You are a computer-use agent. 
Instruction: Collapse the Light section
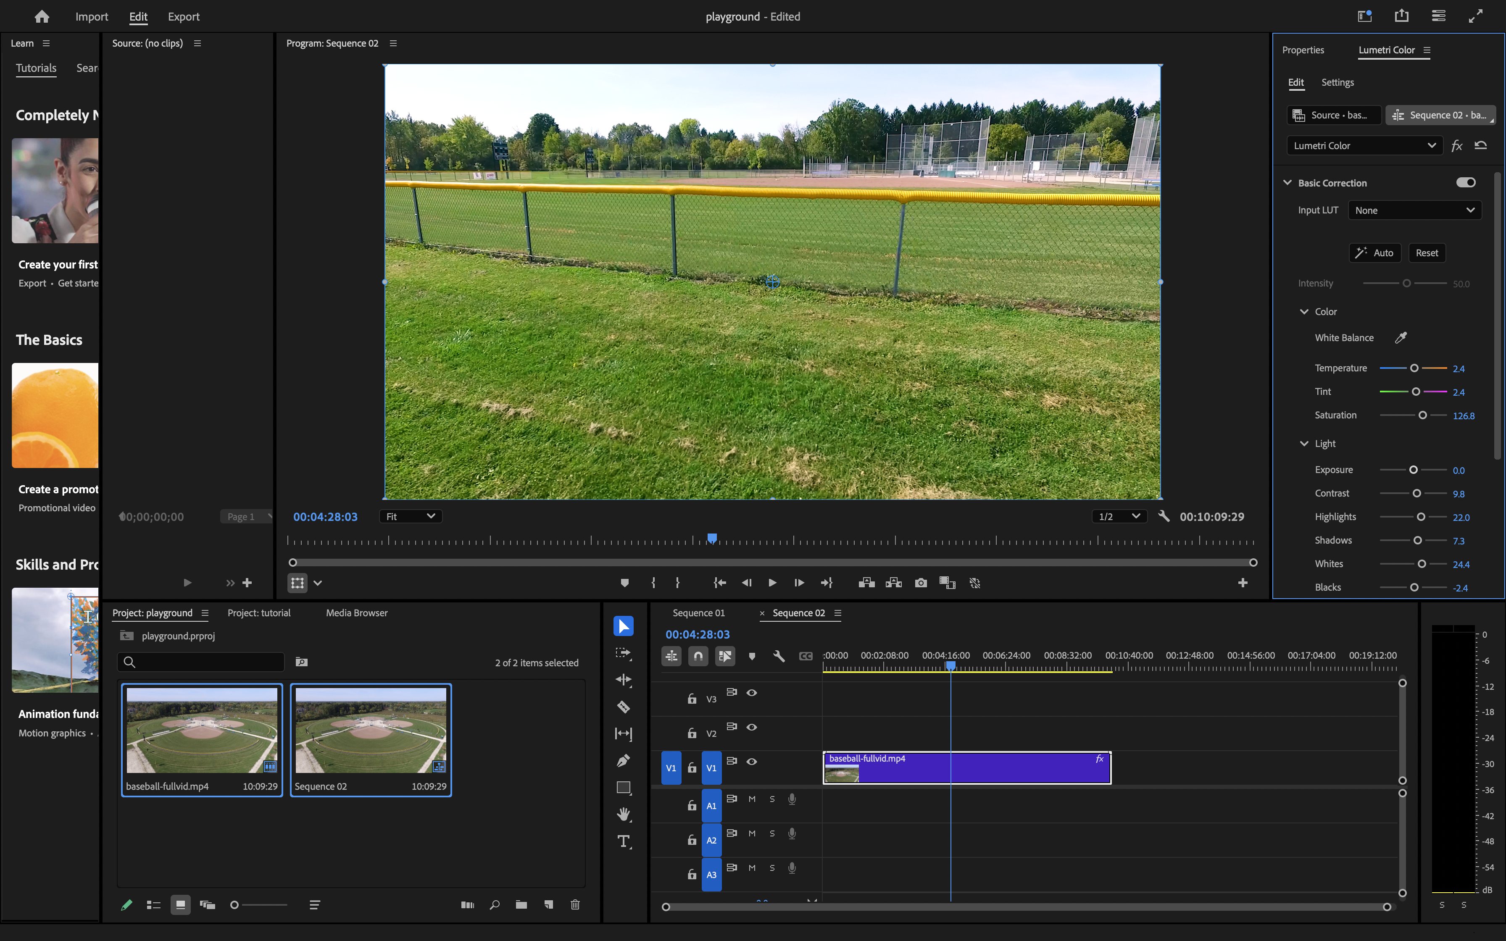[1304, 443]
